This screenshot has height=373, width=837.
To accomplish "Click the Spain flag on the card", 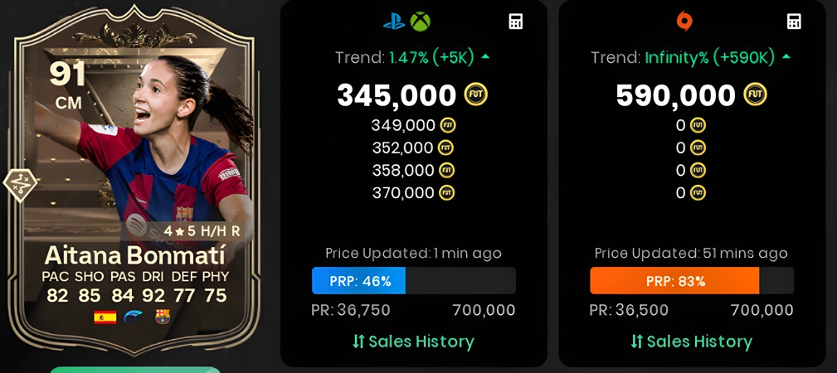I will (105, 317).
